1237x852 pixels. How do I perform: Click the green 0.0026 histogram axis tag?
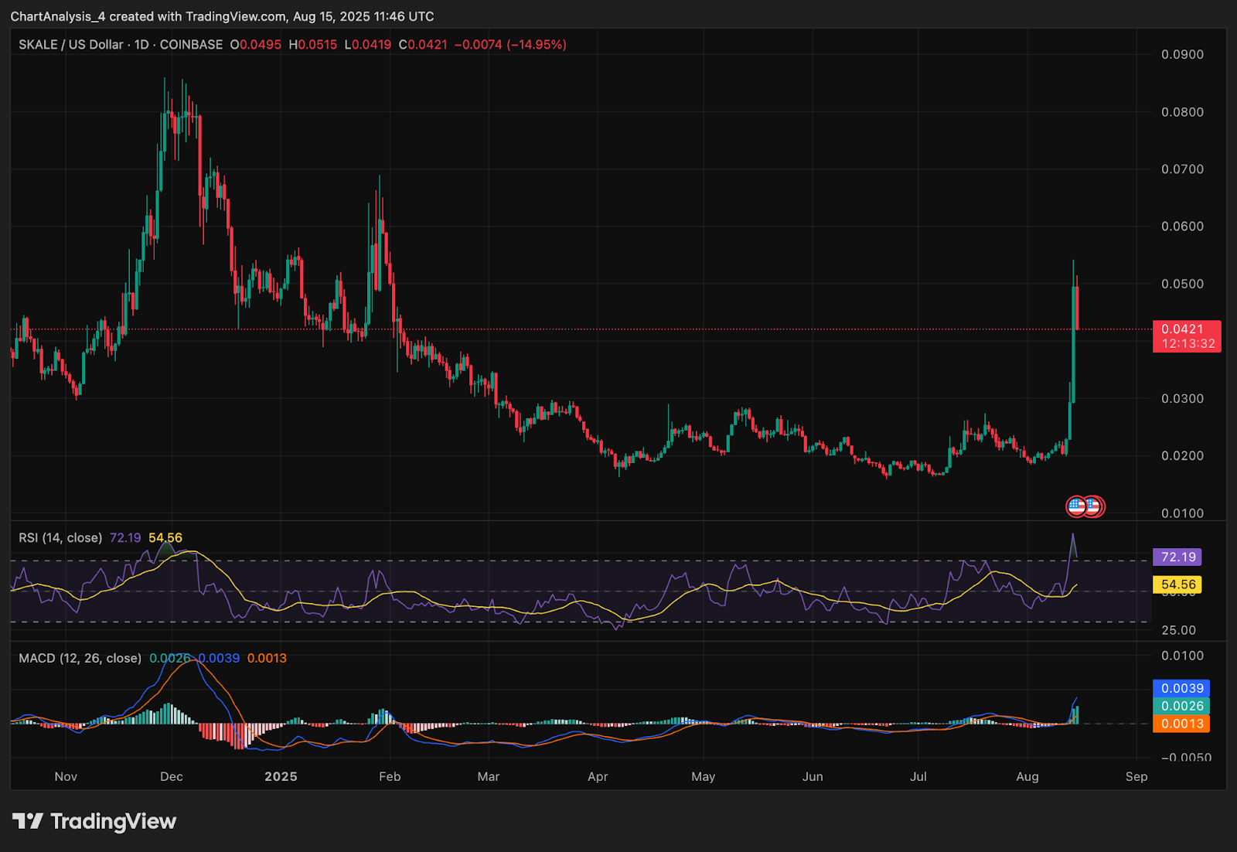[x=1181, y=706]
